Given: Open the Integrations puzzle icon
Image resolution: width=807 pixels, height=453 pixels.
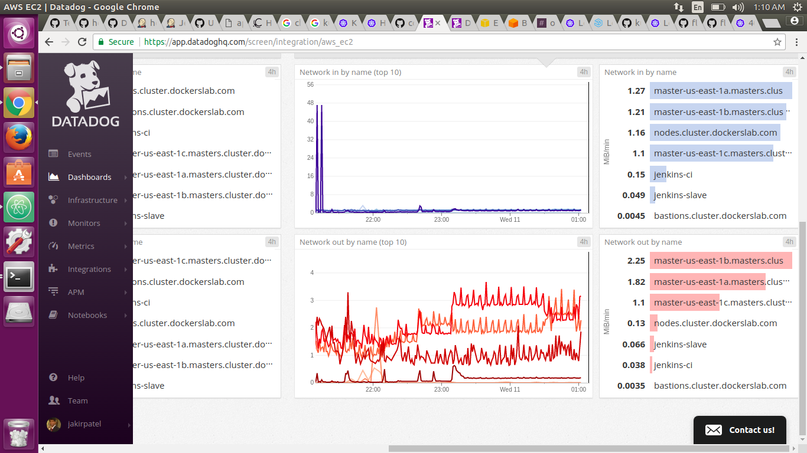Looking at the screenshot, I should 53,269.
